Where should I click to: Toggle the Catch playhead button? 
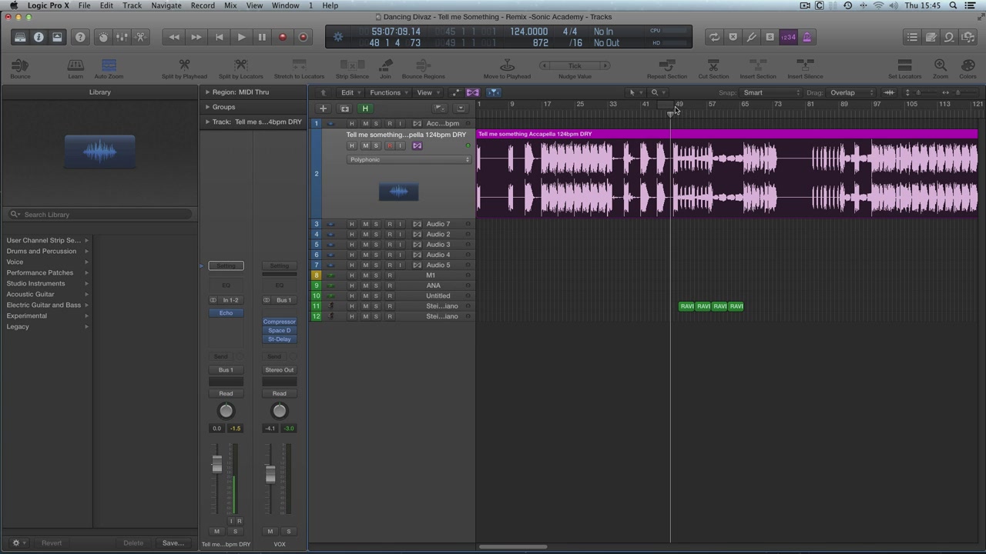pyautogui.click(x=494, y=92)
